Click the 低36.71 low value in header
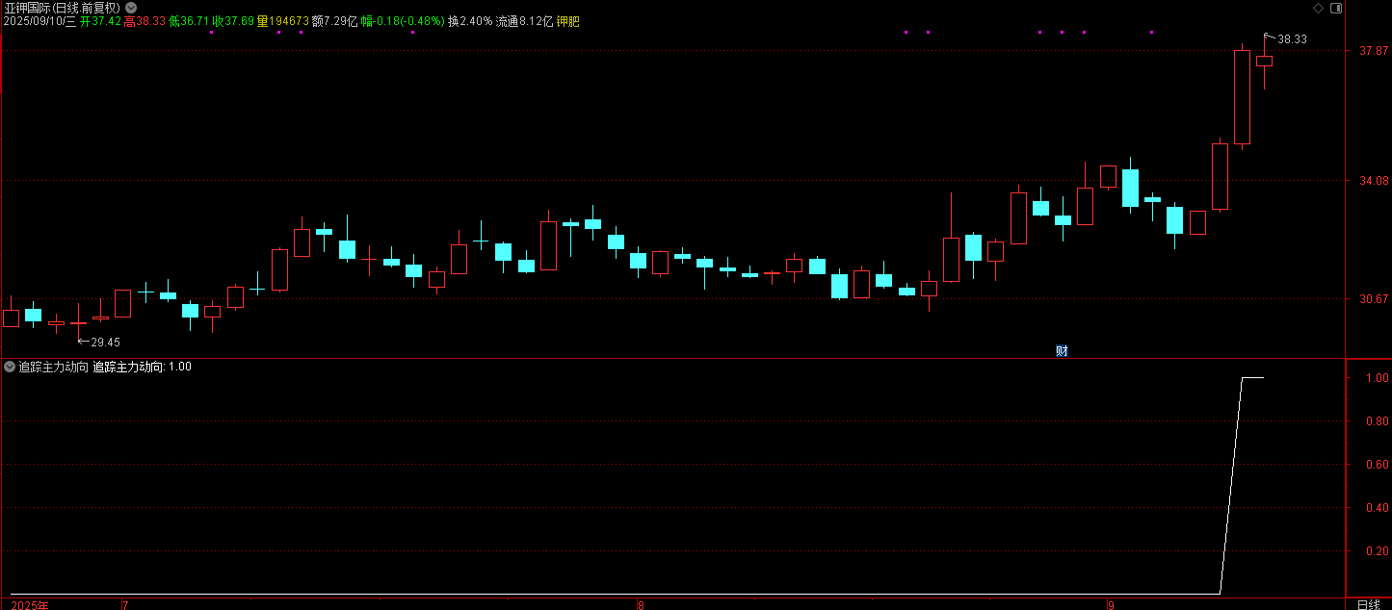 (x=189, y=21)
